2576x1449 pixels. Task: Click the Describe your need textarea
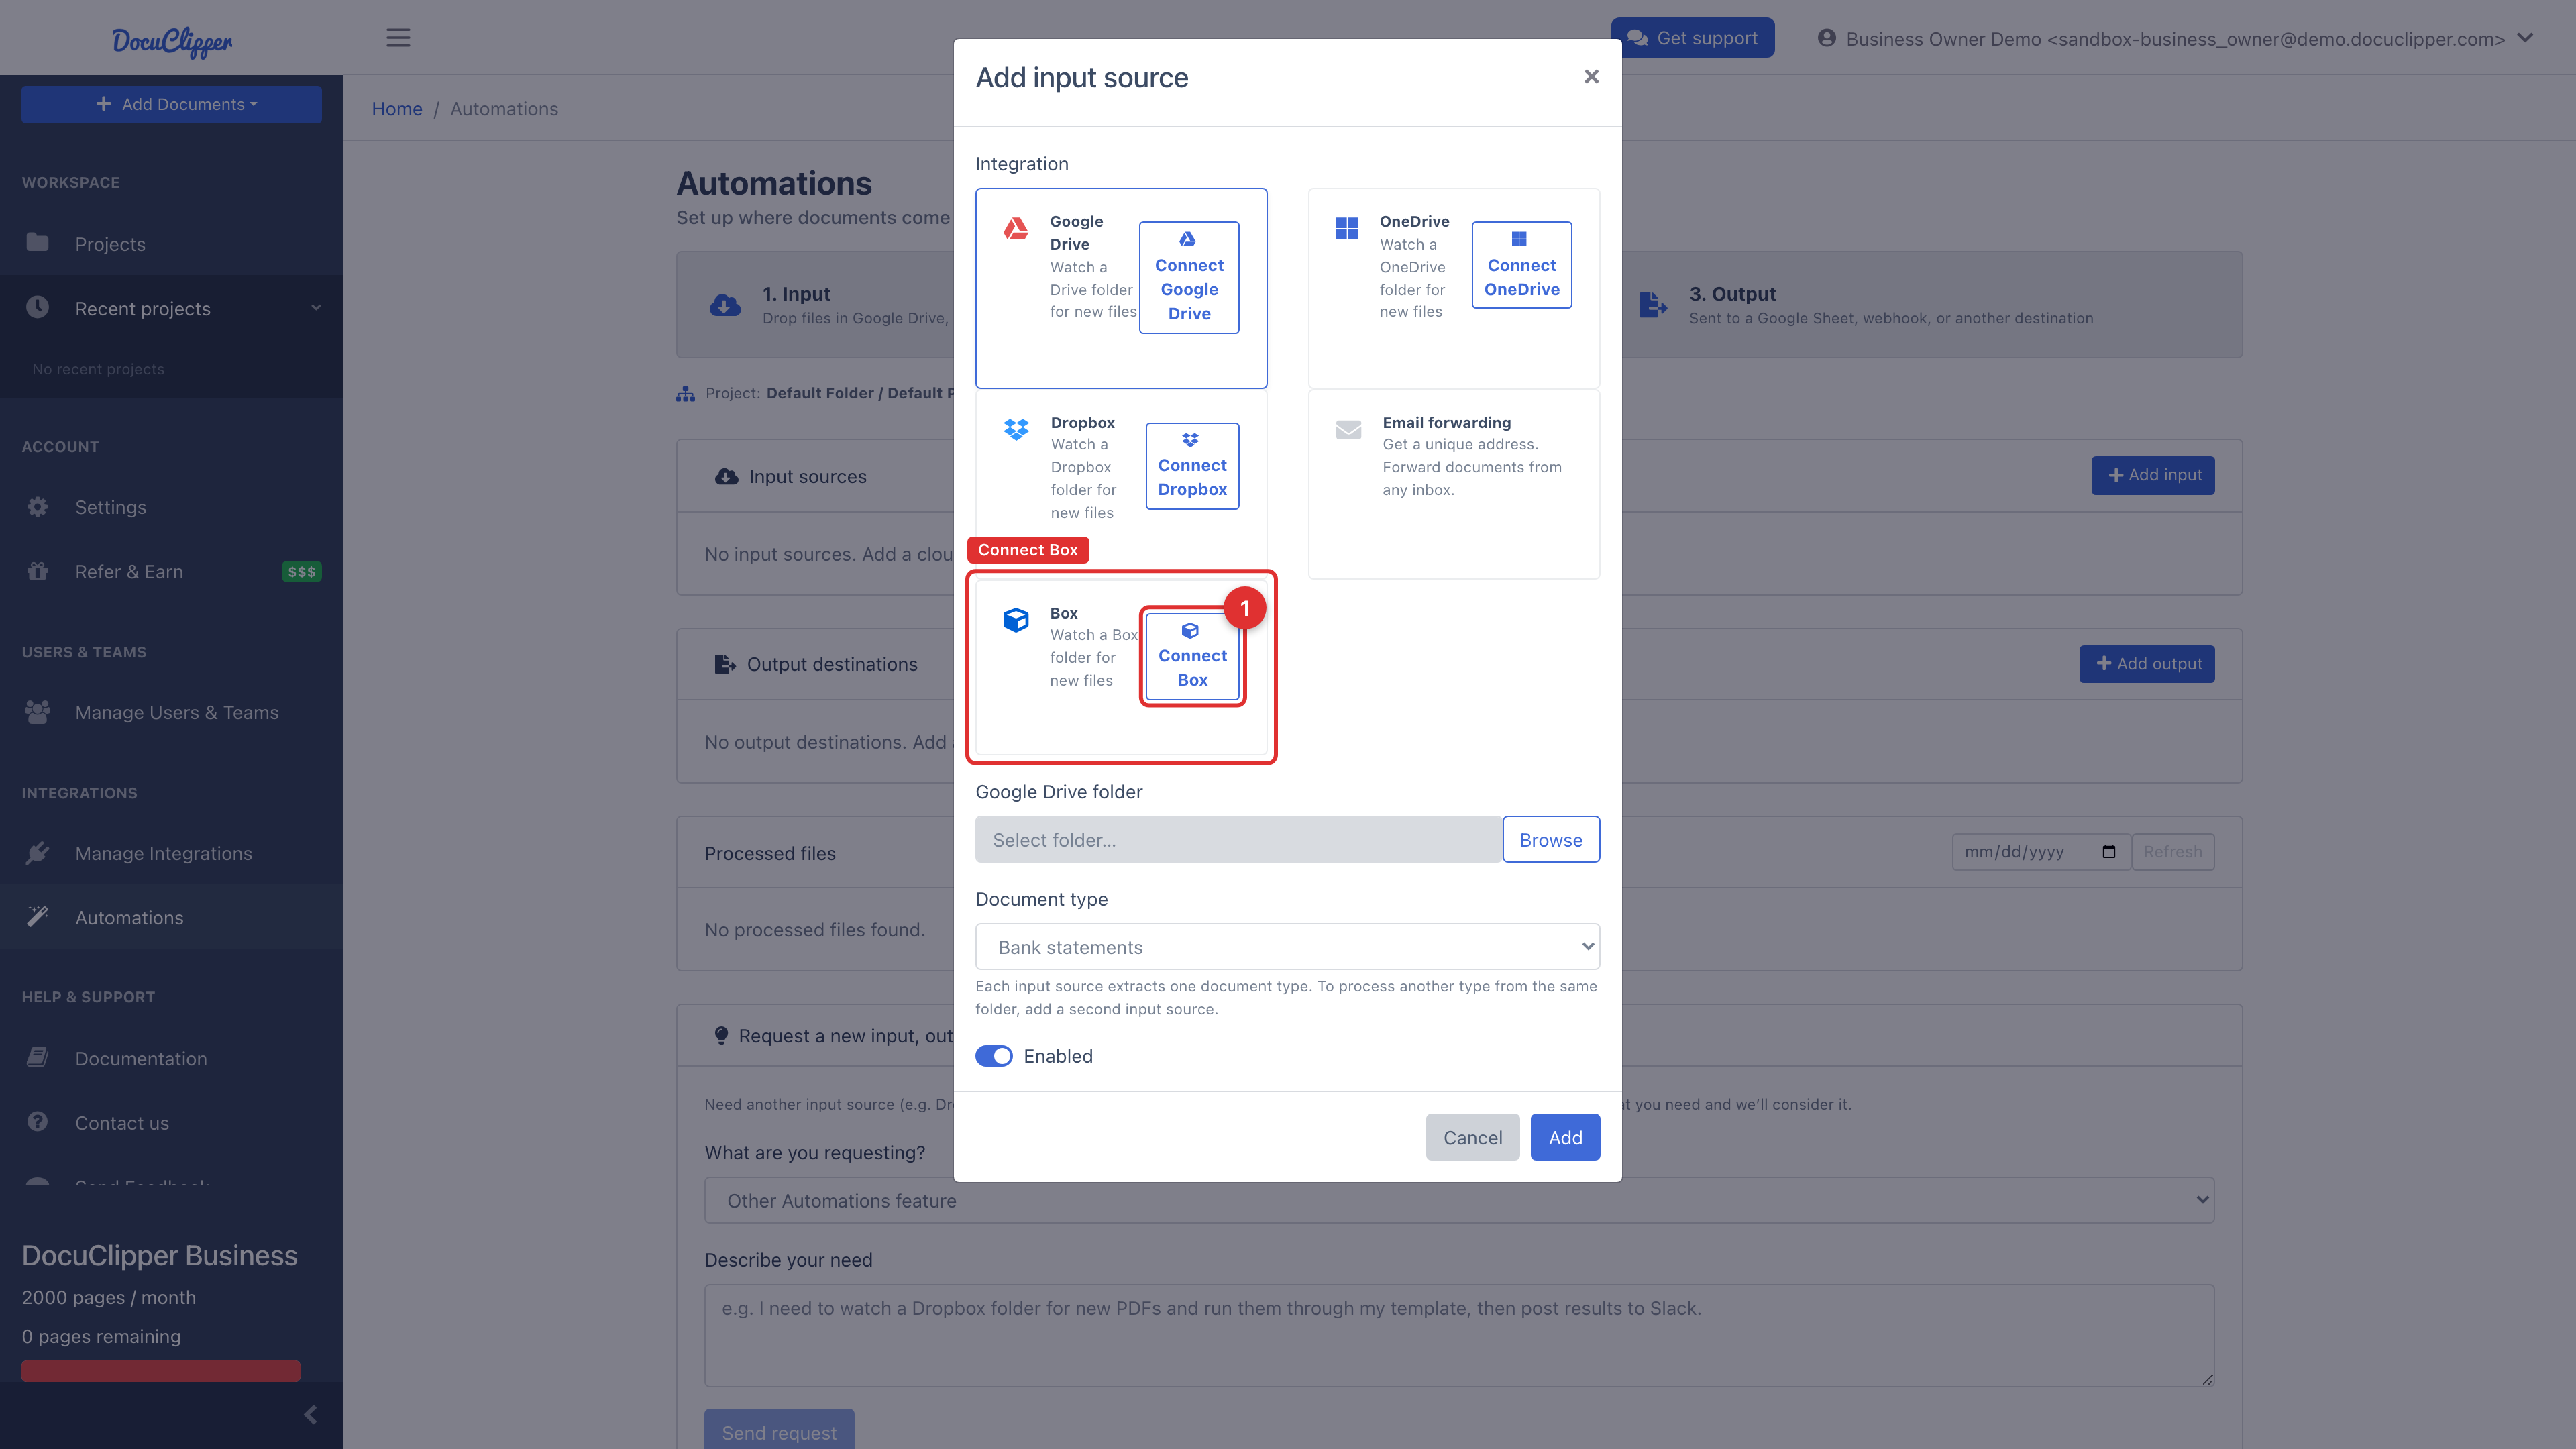1459,1335
